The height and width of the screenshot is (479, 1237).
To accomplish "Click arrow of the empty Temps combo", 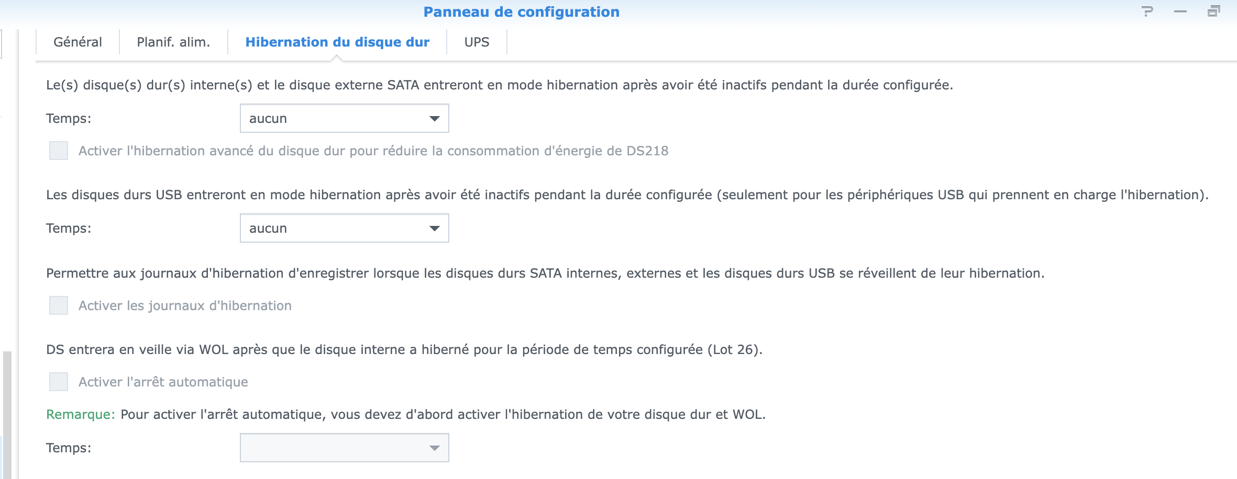I will (434, 448).
